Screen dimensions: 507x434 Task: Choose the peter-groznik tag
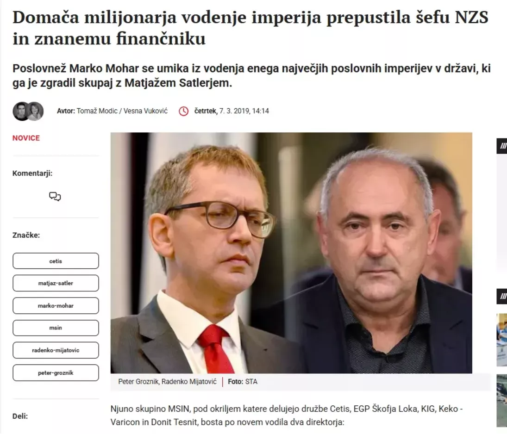pyautogui.click(x=56, y=373)
